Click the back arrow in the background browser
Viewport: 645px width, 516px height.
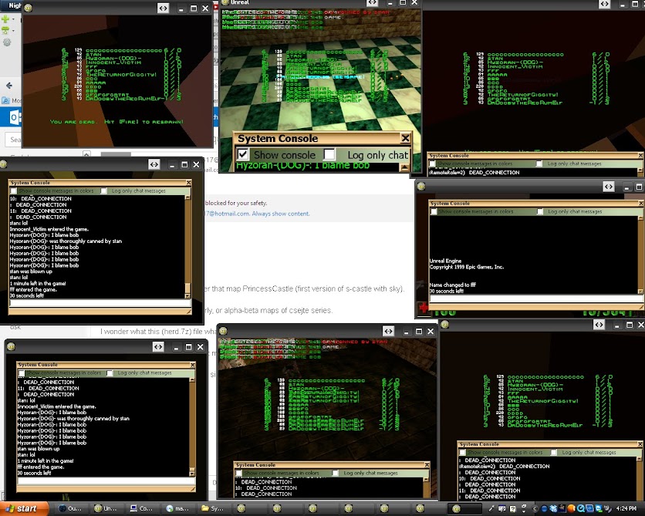(x=9, y=86)
